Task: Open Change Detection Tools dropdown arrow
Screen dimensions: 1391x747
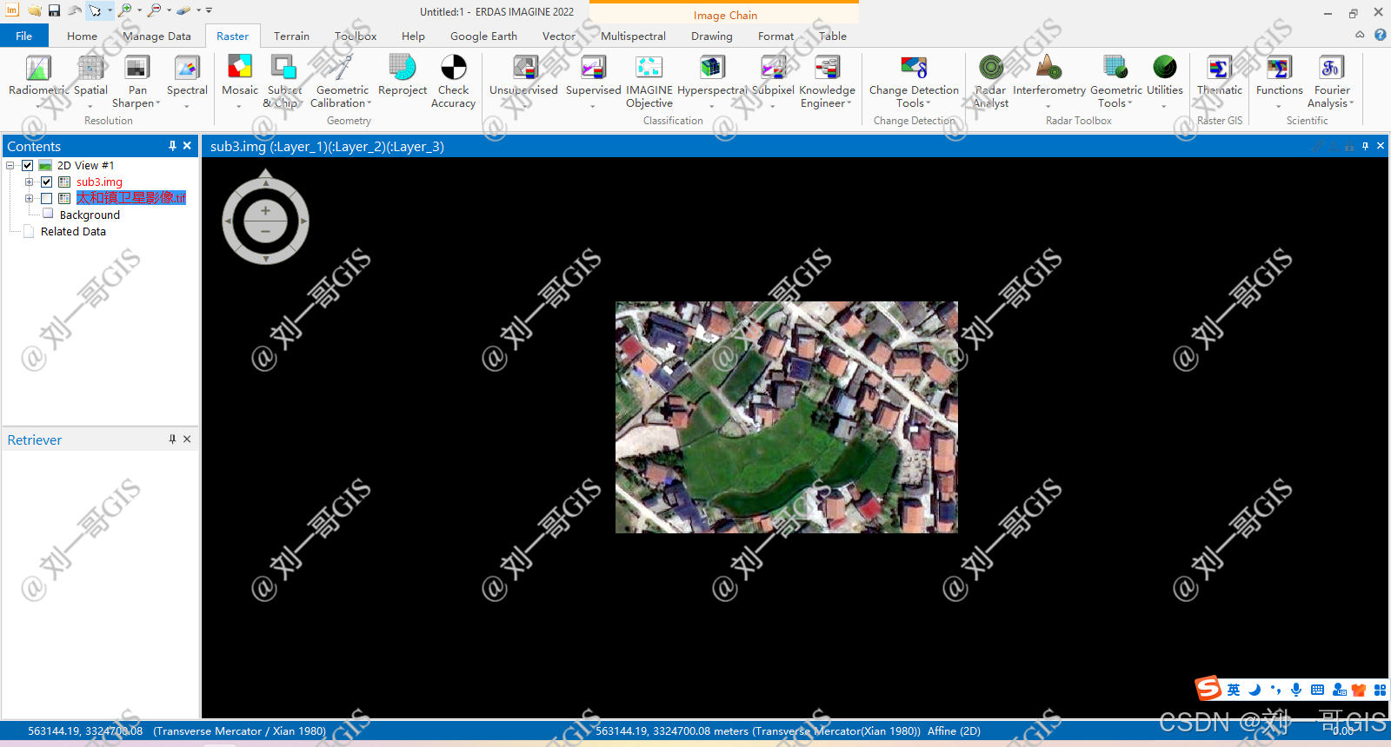Action: pos(928,103)
